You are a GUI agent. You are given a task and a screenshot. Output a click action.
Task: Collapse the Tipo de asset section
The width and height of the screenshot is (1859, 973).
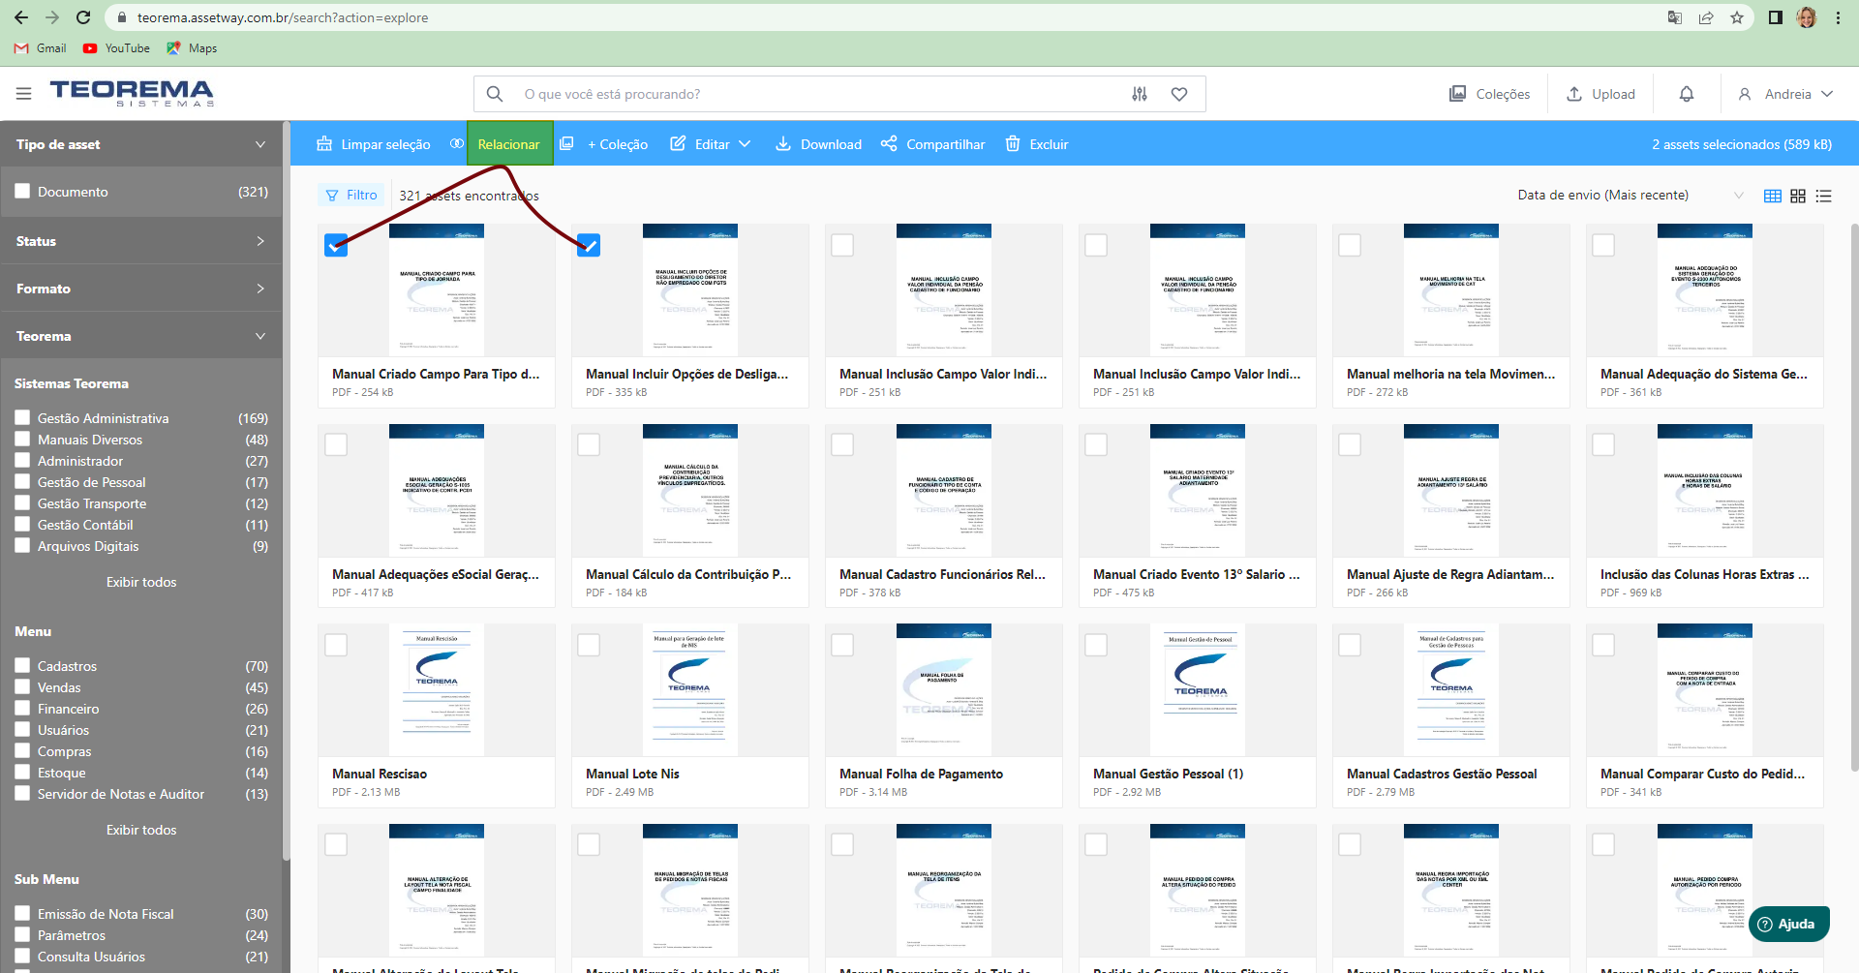point(141,144)
